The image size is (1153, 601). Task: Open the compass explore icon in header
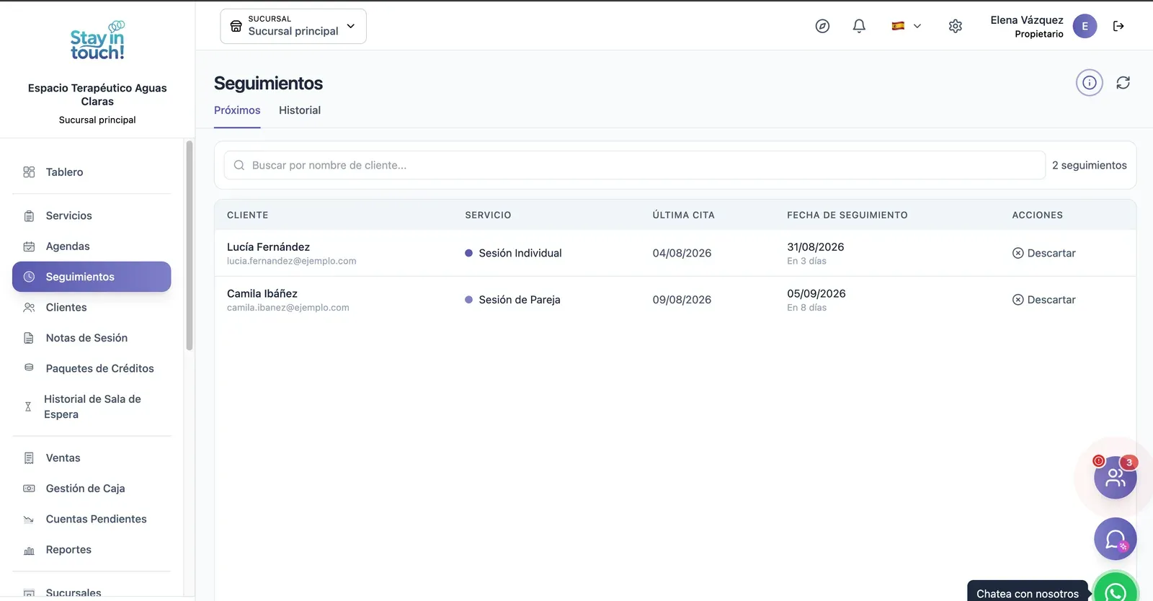(822, 26)
